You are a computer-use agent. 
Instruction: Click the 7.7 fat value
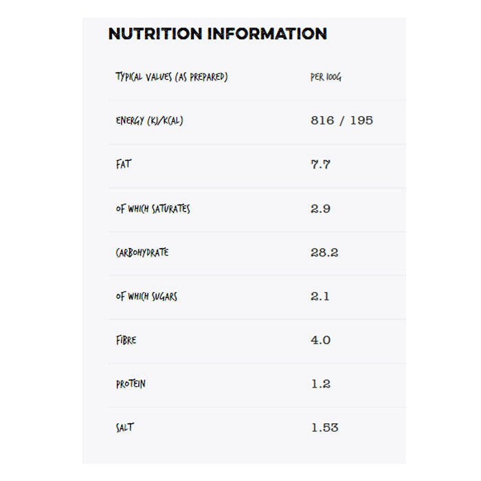[x=320, y=164]
